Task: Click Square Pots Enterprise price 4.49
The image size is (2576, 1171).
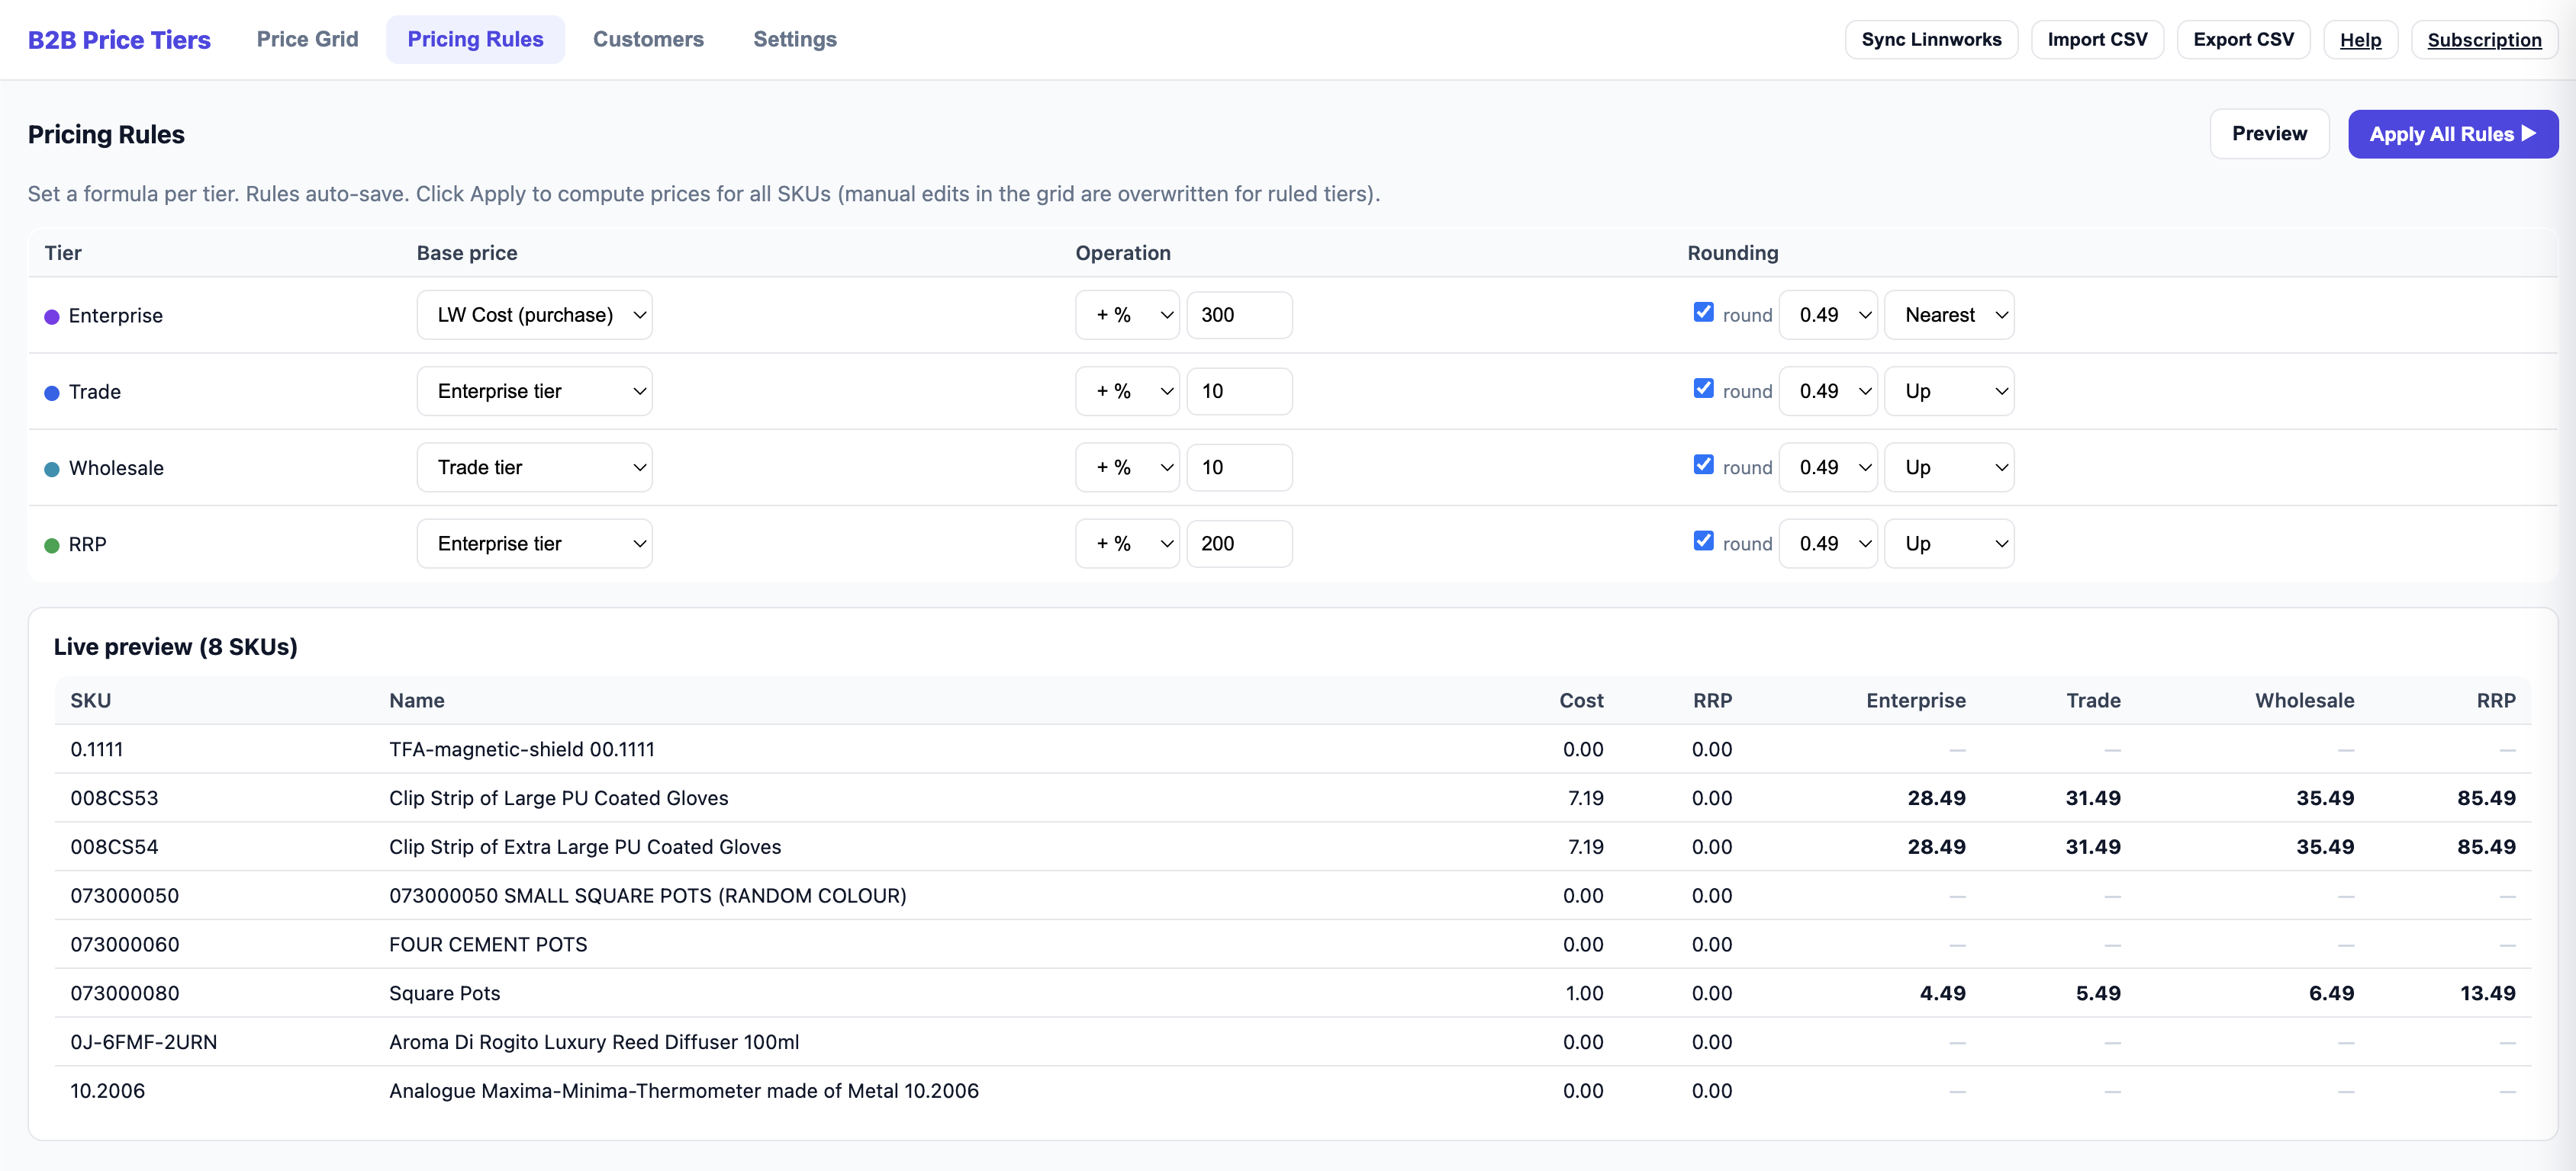Action: tap(1942, 993)
